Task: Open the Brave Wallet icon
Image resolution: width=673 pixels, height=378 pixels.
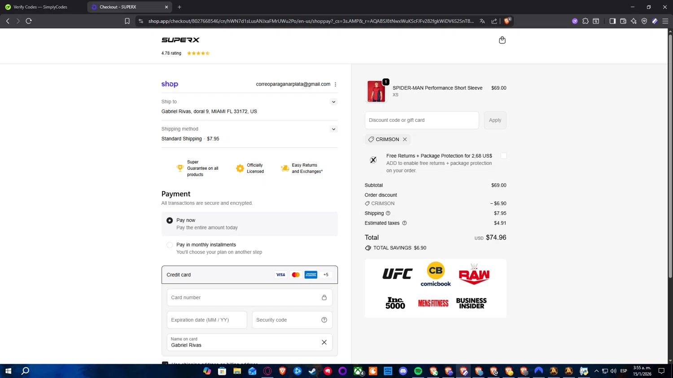Action: click(623, 21)
